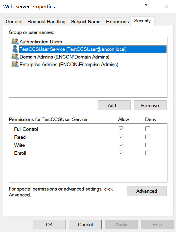Tick the Deny Enroll checkbox
The height and width of the screenshot is (232, 176).
click(148, 153)
